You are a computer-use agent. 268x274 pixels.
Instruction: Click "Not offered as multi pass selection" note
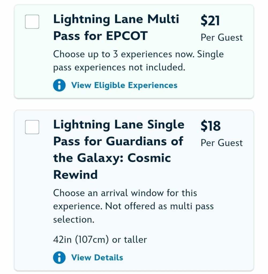[159, 206]
